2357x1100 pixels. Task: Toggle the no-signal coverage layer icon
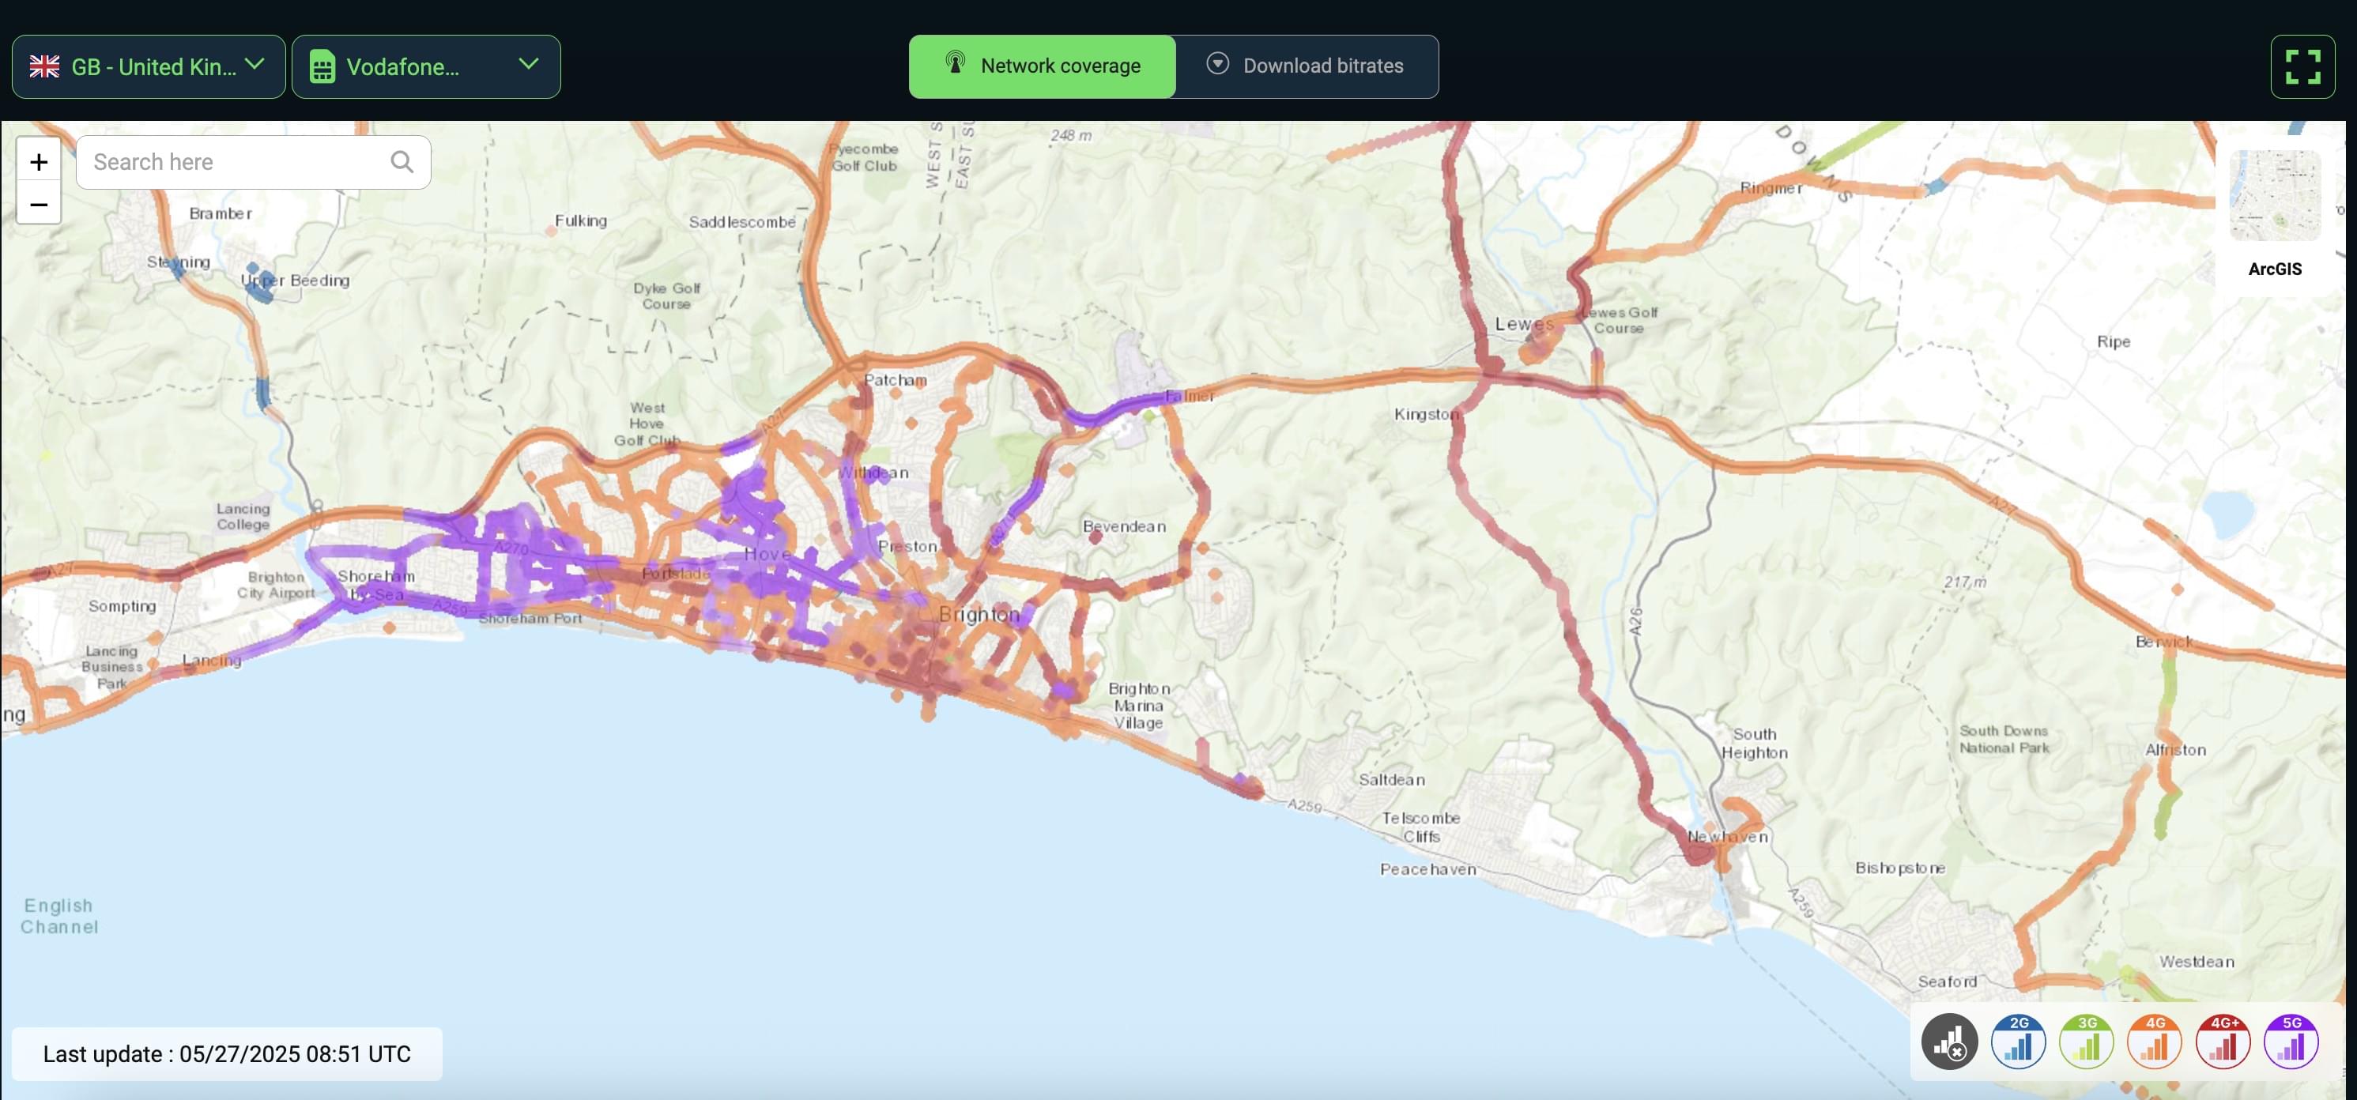(1949, 1042)
